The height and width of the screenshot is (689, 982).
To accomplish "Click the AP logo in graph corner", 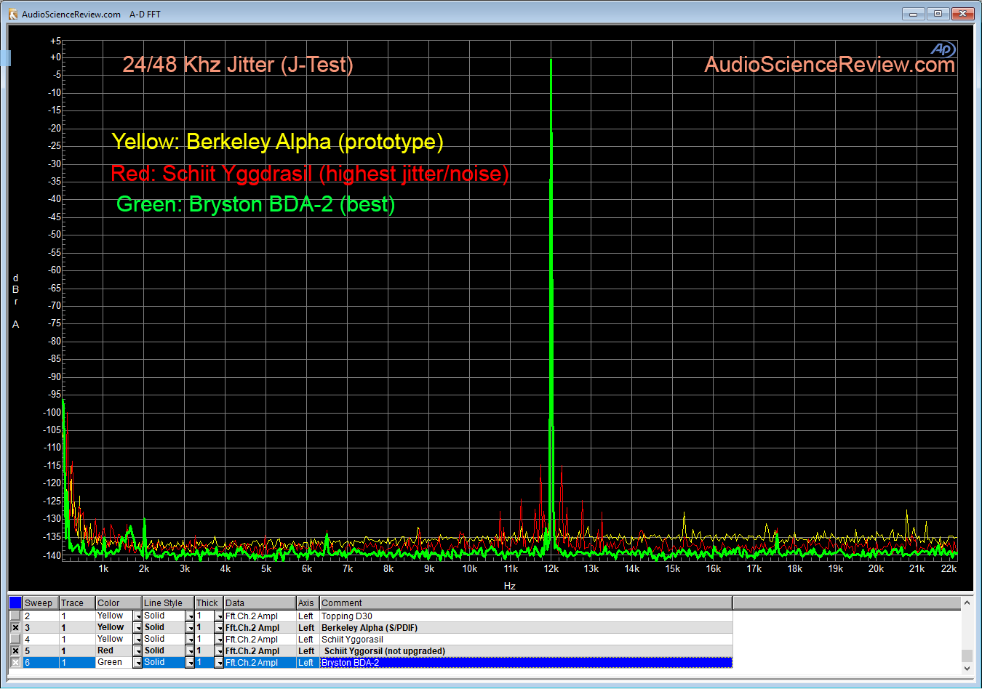I will tap(943, 49).
